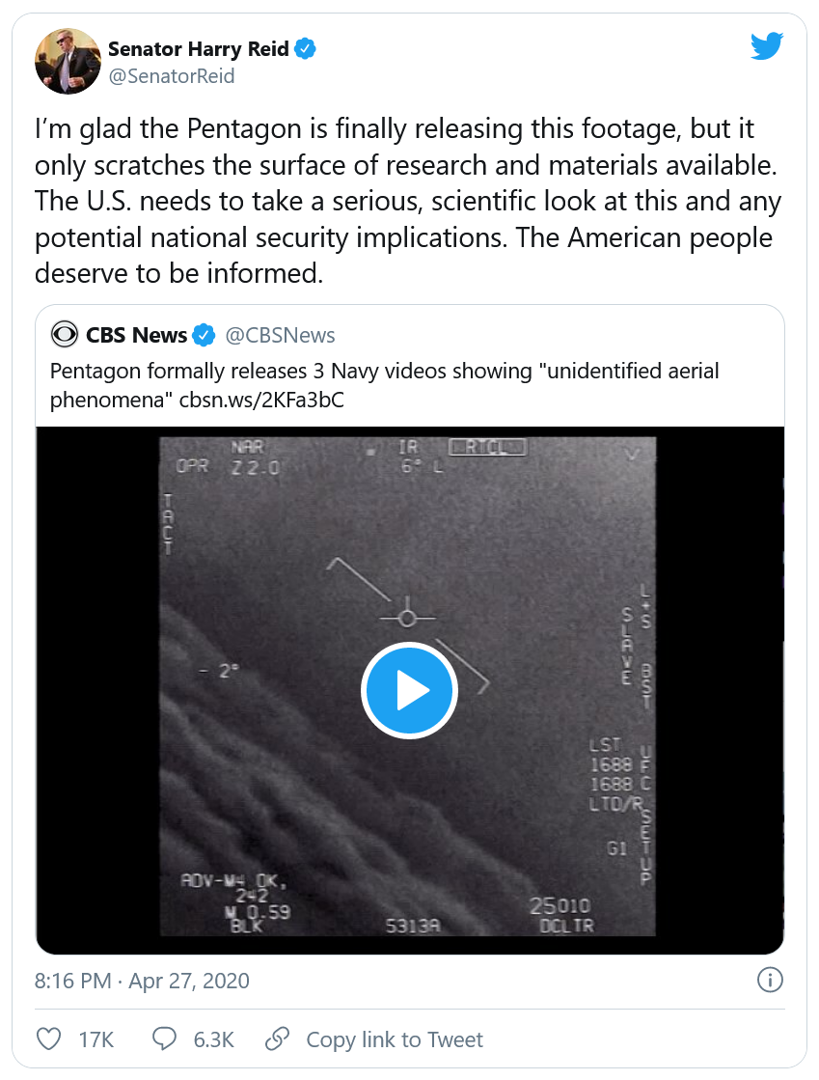Click Copy link to Tweet
Screen dimensions: 819x1080
[394, 1038]
